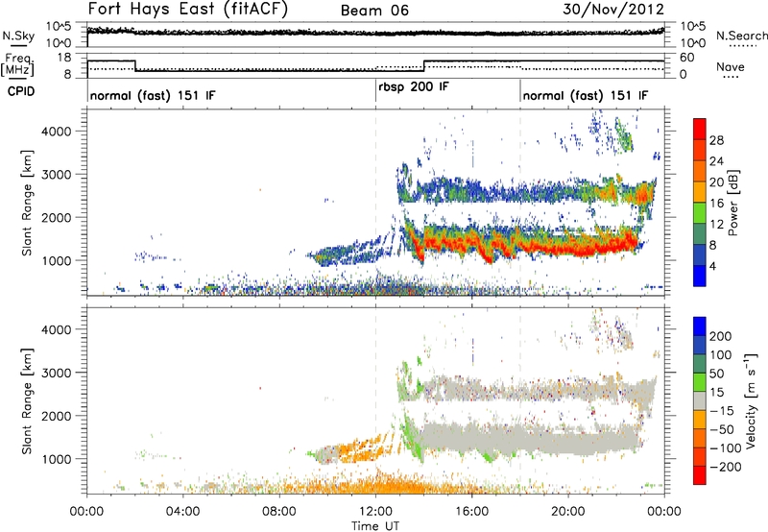Click the date '30/Nov/2012'

[x=613, y=10]
